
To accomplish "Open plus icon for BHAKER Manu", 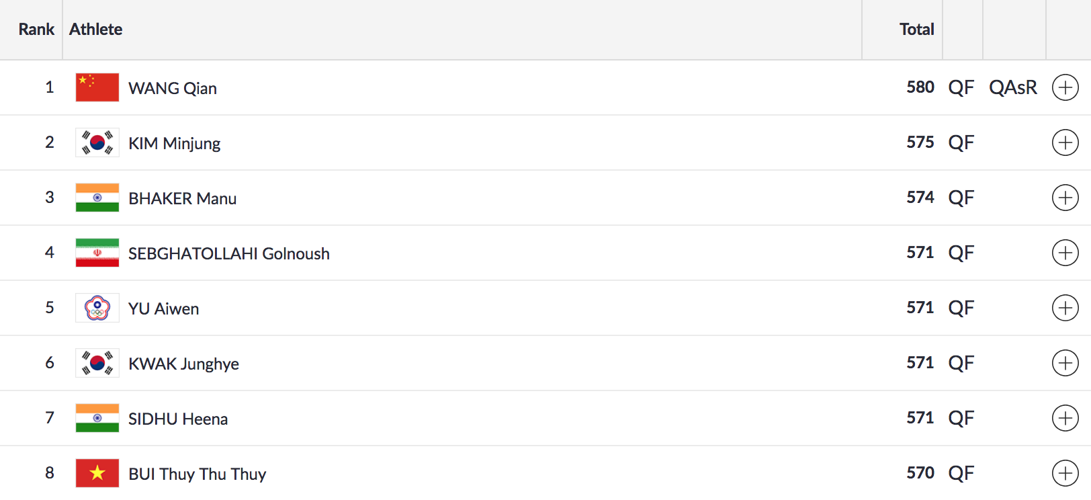I will coord(1065,198).
